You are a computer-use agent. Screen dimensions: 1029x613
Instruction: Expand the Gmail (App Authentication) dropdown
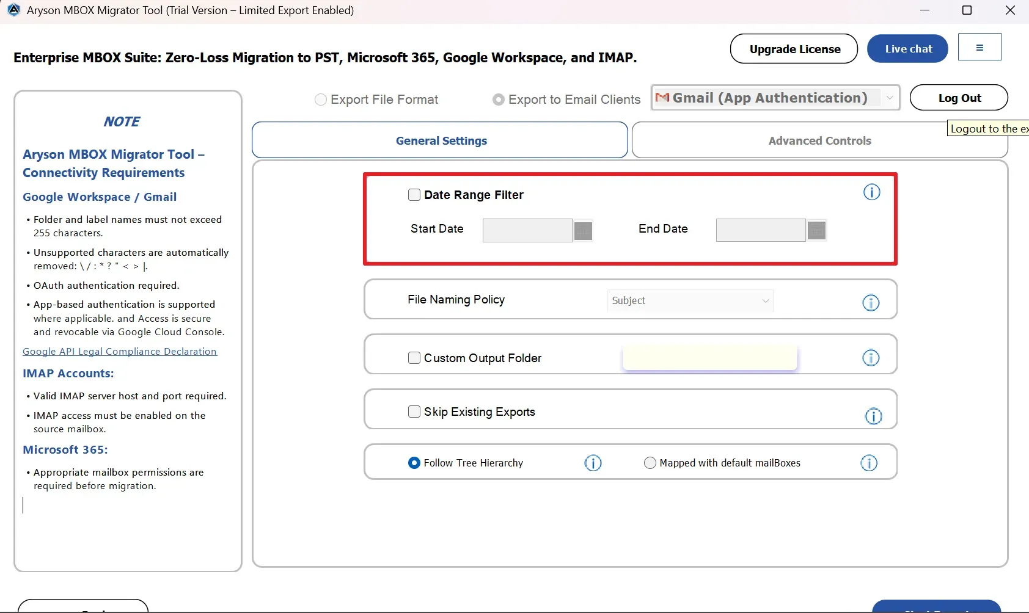[775, 98]
